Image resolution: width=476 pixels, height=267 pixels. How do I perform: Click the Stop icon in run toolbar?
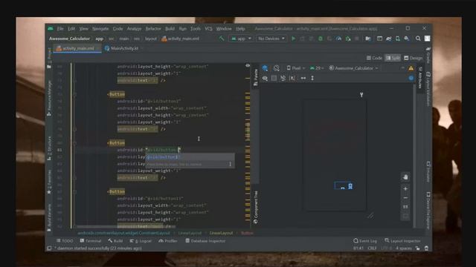357,39
